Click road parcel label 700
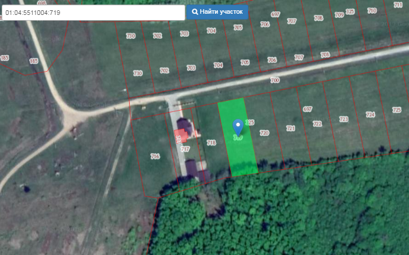Screen dimensions: 409x255 tap(275, 81)
